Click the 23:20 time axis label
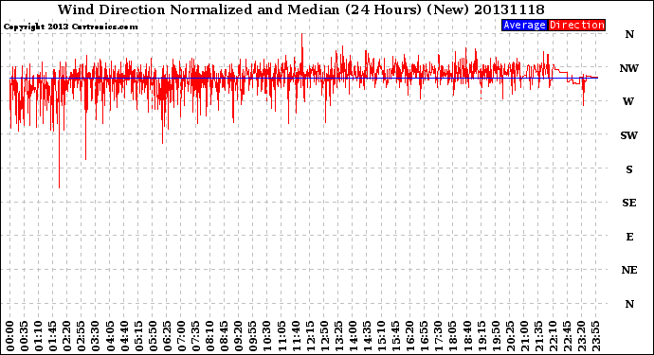654x355 pixels. 581,336
